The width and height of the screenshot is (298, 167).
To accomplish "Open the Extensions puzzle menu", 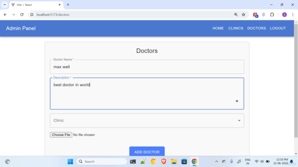I will tap(272, 14).
